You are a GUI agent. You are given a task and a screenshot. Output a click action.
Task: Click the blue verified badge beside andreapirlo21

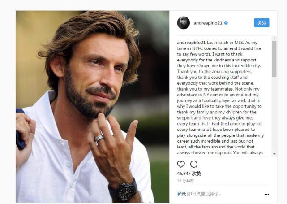point(226,23)
